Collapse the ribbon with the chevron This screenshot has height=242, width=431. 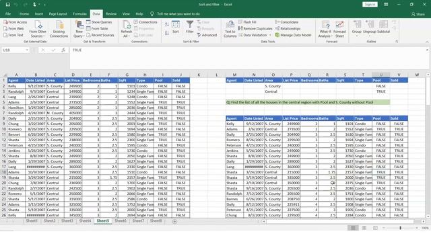[427, 42]
